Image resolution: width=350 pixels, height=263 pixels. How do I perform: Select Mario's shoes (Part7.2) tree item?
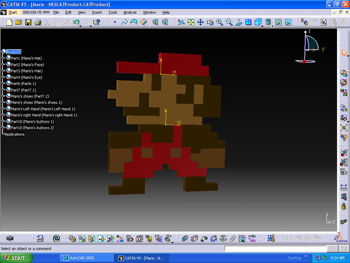coord(30,96)
